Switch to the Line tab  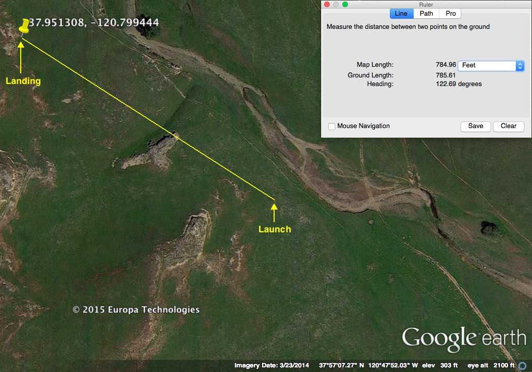coord(401,14)
